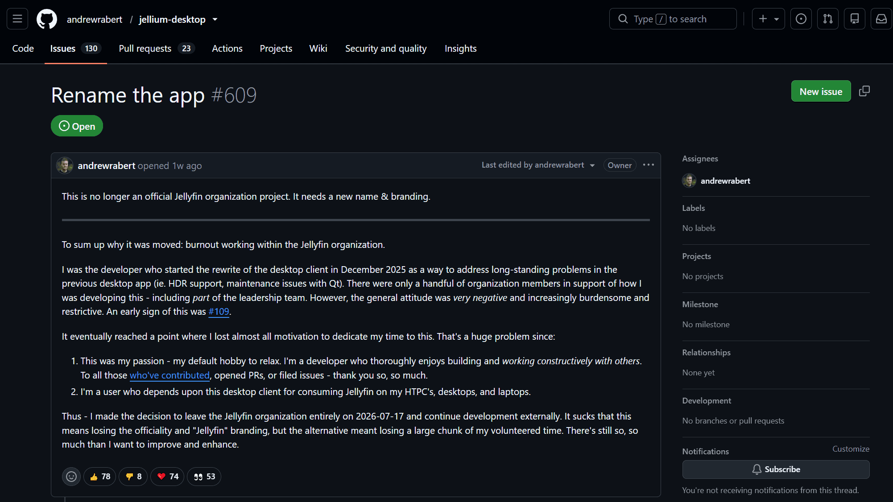Open the jellium-desktop repository link
This screenshot has height=502, width=893.
pos(172,19)
